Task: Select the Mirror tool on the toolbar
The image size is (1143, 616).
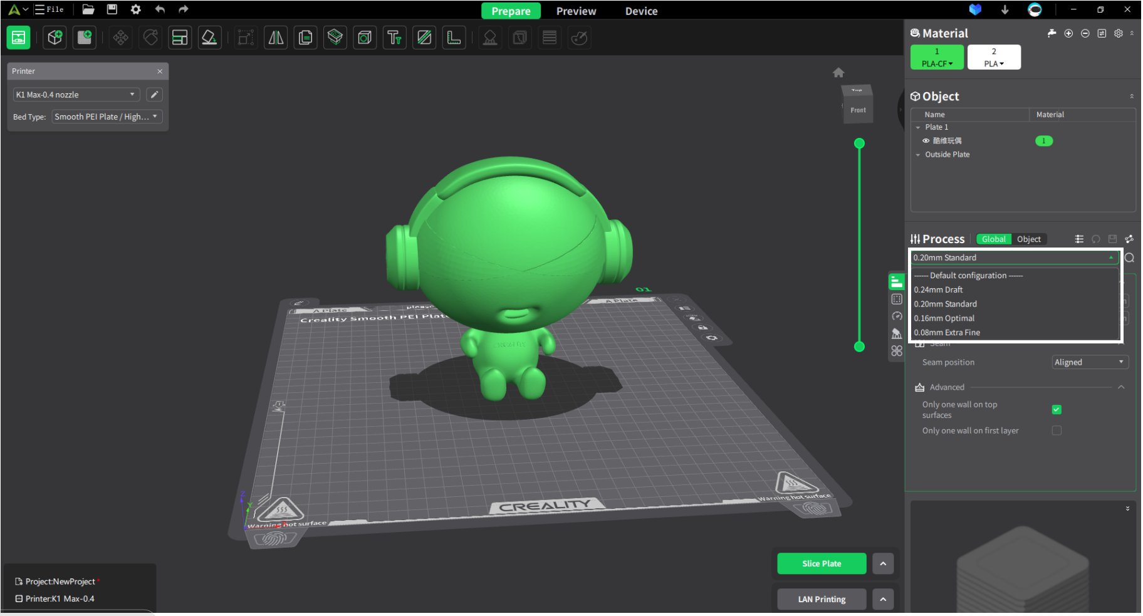Action: click(276, 38)
